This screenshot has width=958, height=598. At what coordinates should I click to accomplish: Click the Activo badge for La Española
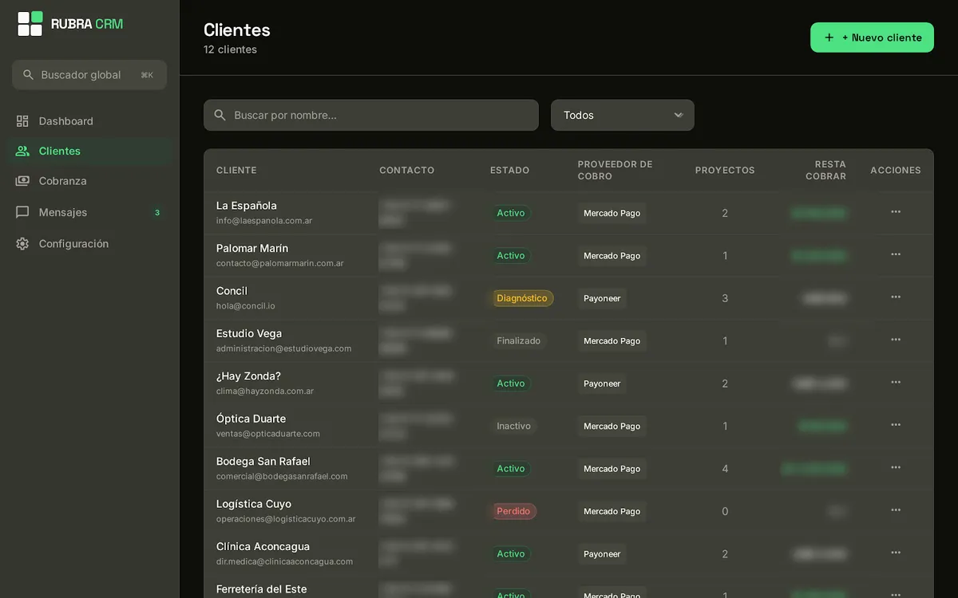(x=511, y=213)
